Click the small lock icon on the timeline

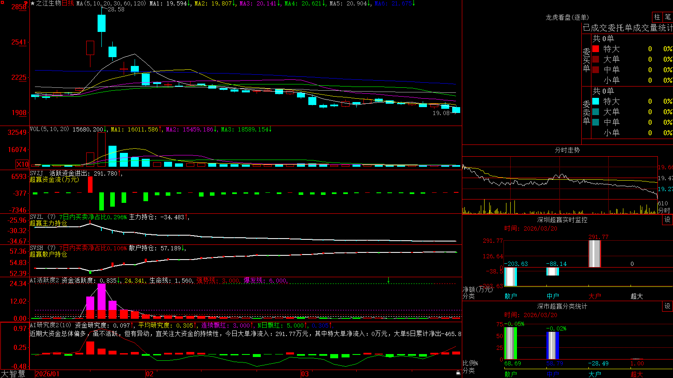point(458,373)
